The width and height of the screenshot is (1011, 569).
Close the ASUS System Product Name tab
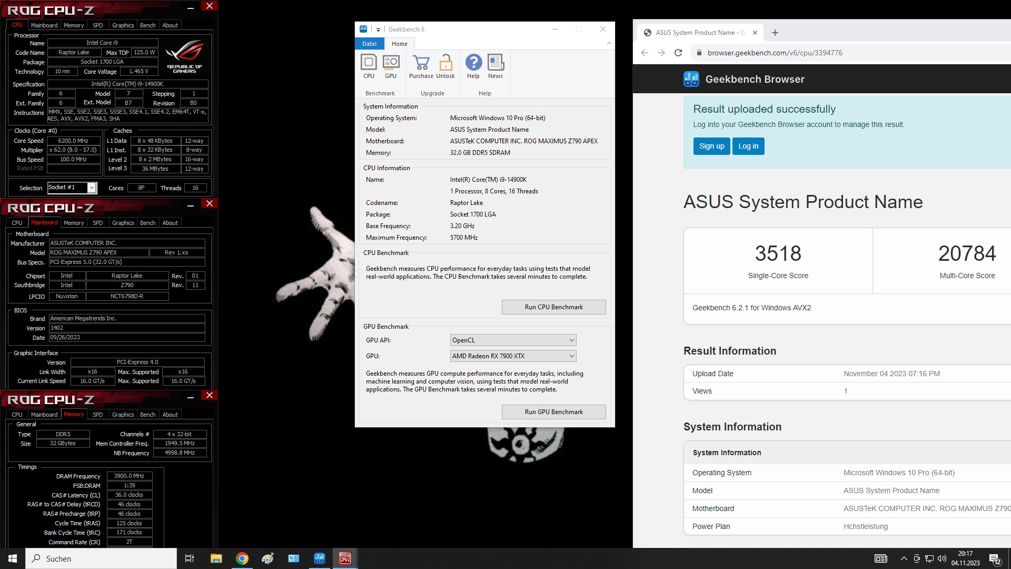click(x=755, y=33)
